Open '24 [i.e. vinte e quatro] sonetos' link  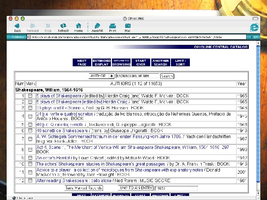(x=65, y=114)
